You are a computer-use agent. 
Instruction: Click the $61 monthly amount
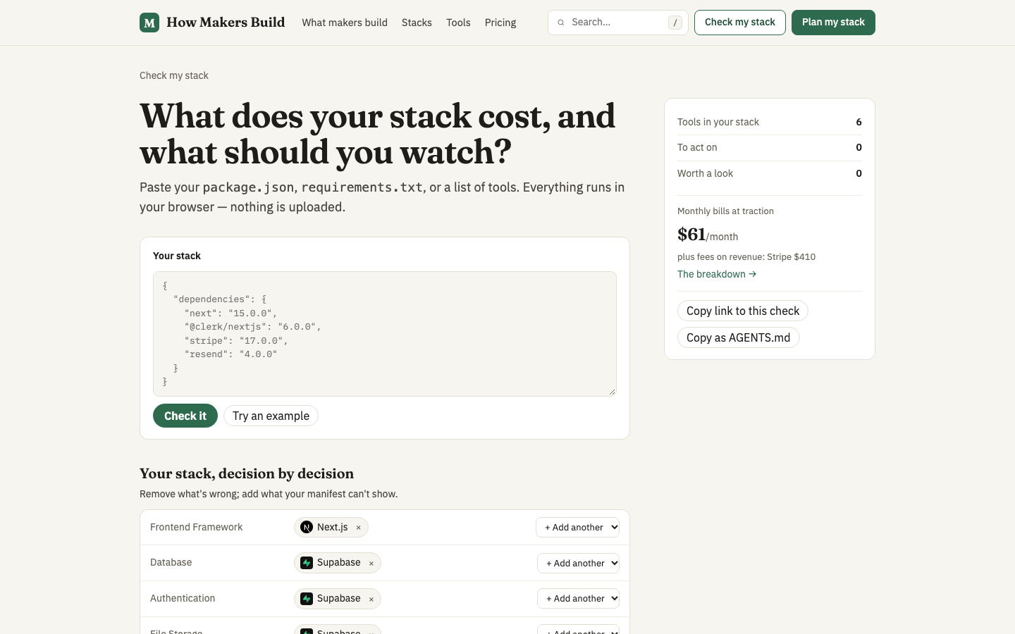[691, 234]
